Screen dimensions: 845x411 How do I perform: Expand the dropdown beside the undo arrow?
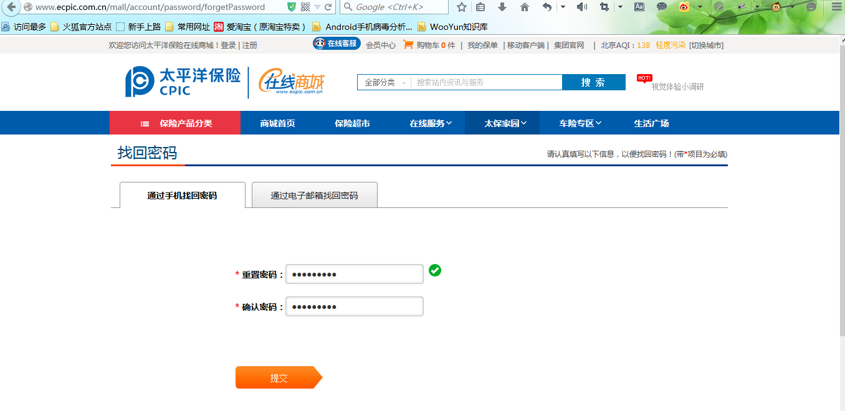[563, 7]
